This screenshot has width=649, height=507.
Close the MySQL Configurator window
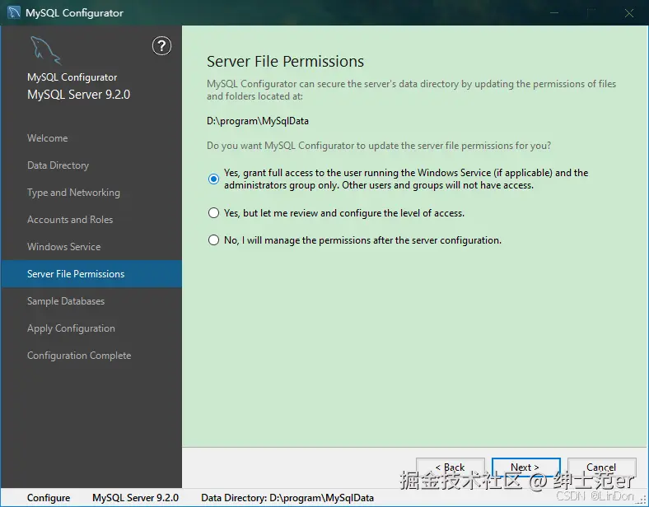[629, 13]
